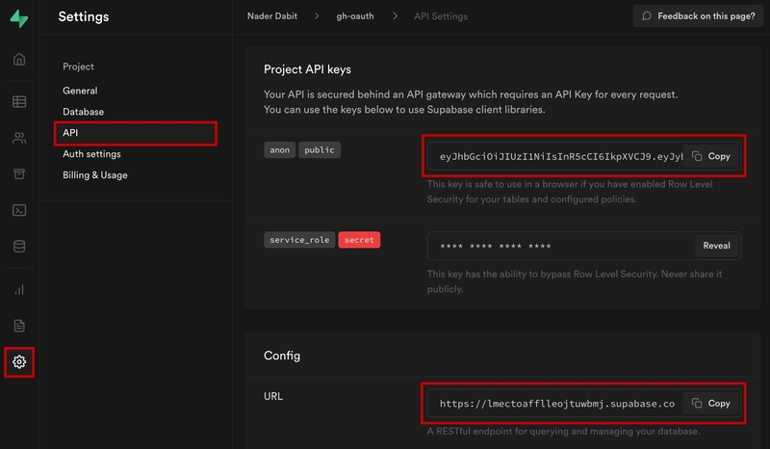Click the red secret tag

[x=359, y=240]
